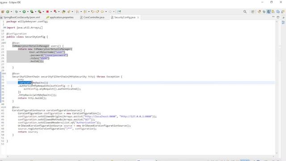Open the Coverage dropdown arrow
286x161 pixels.
click(x=36, y=12)
